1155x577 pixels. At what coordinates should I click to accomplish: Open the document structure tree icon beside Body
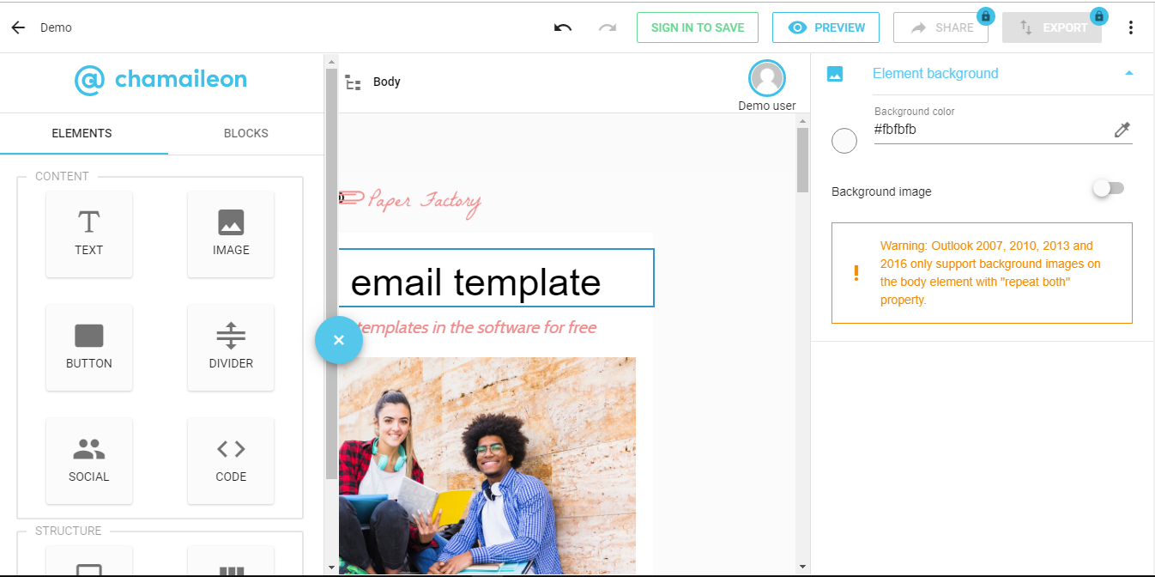pos(353,82)
